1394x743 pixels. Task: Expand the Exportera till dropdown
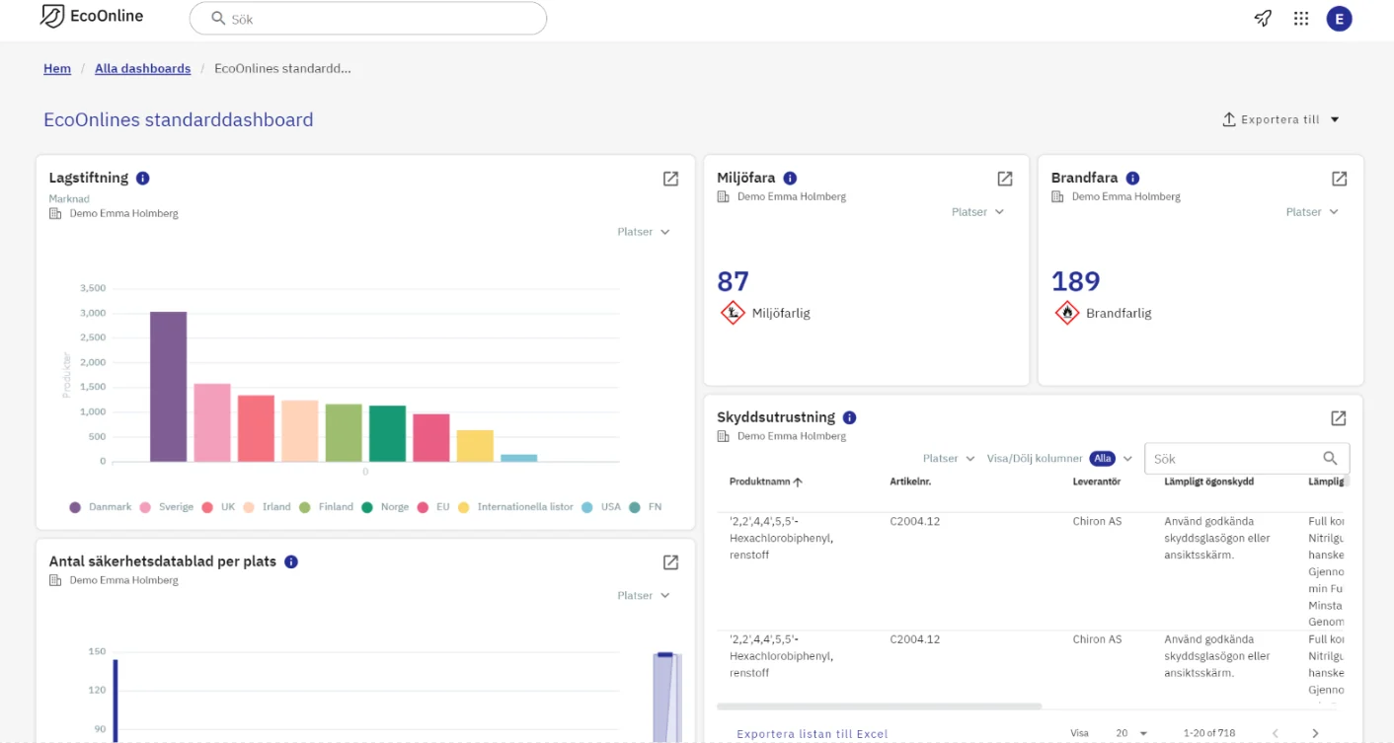1281,119
